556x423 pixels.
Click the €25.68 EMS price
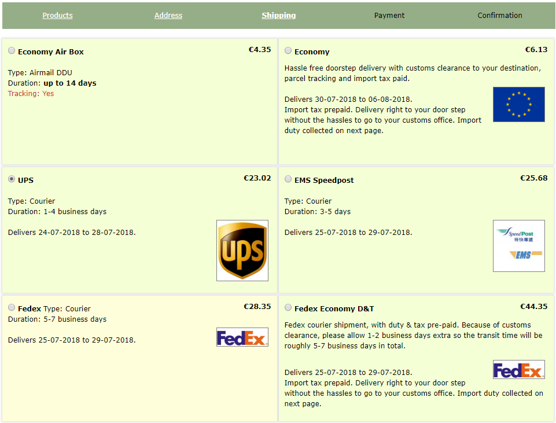click(533, 178)
